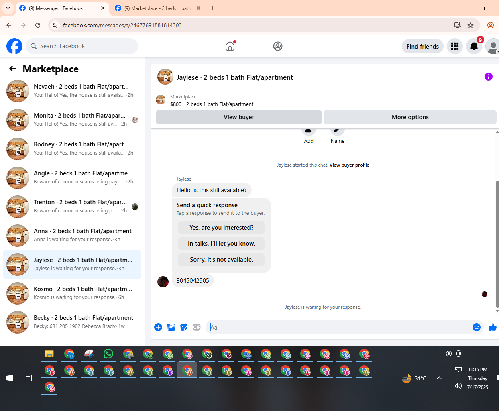This screenshot has height=411, width=499.
Task: Open Windows Start menu
Action: [10, 378]
